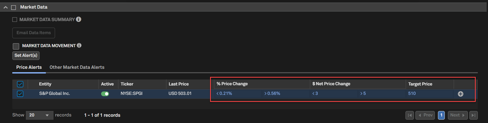
Task: Uncheck the S&P Global Inc. row checkbox
Action: pos(20,94)
